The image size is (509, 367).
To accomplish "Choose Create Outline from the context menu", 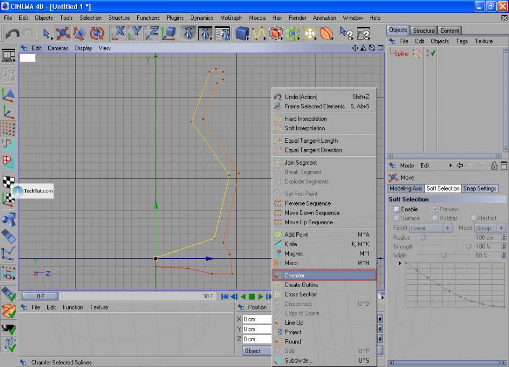I will [x=324, y=285].
